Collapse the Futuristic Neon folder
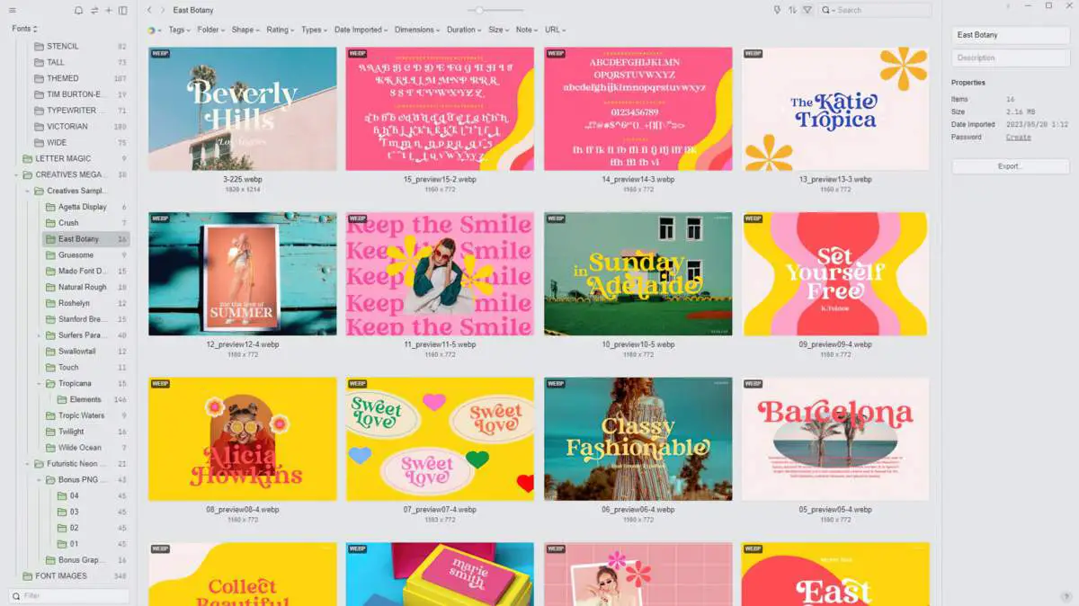This screenshot has height=606, width=1079. 28,464
